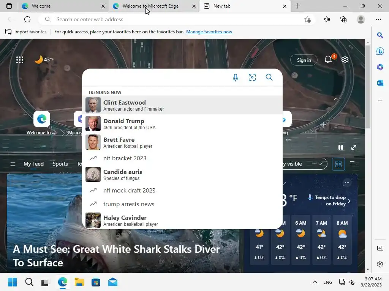This screenshot has height=291, width=389.
Task: Select Candida auris trending suggestion
Action: pyautogui.click(x=182, y=174)
